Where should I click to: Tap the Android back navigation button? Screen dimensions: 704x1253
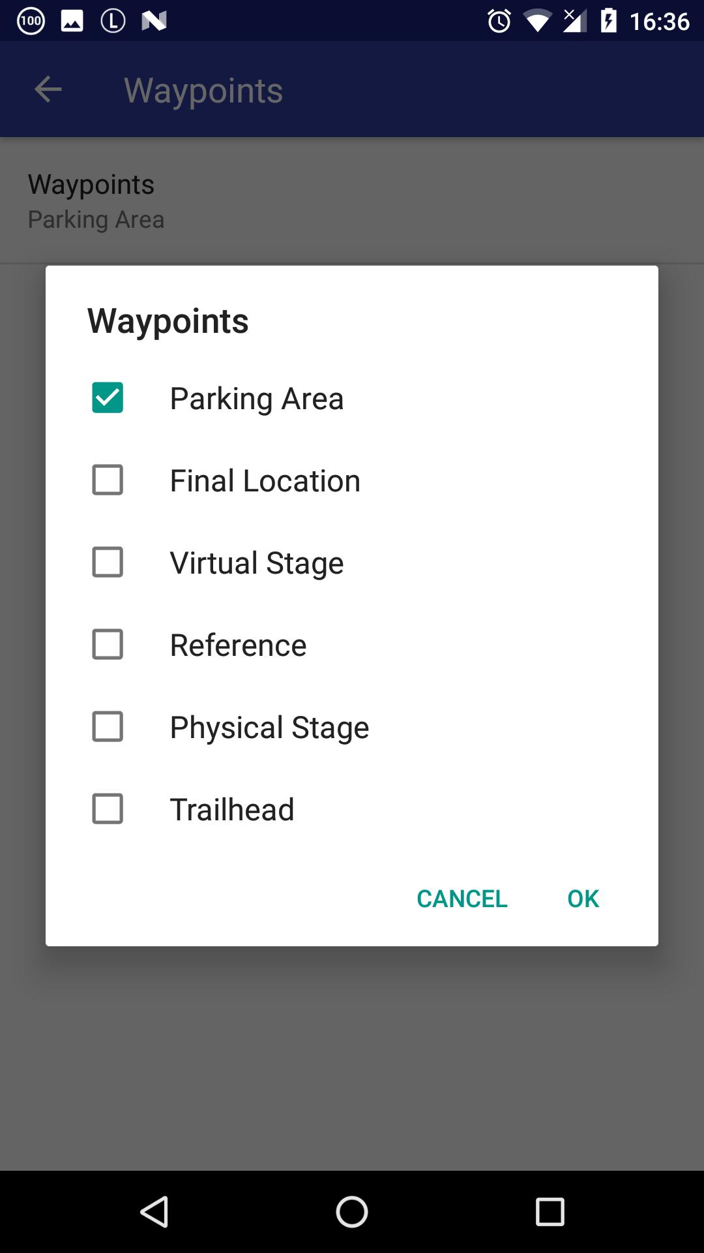(x=154, y=1212)
